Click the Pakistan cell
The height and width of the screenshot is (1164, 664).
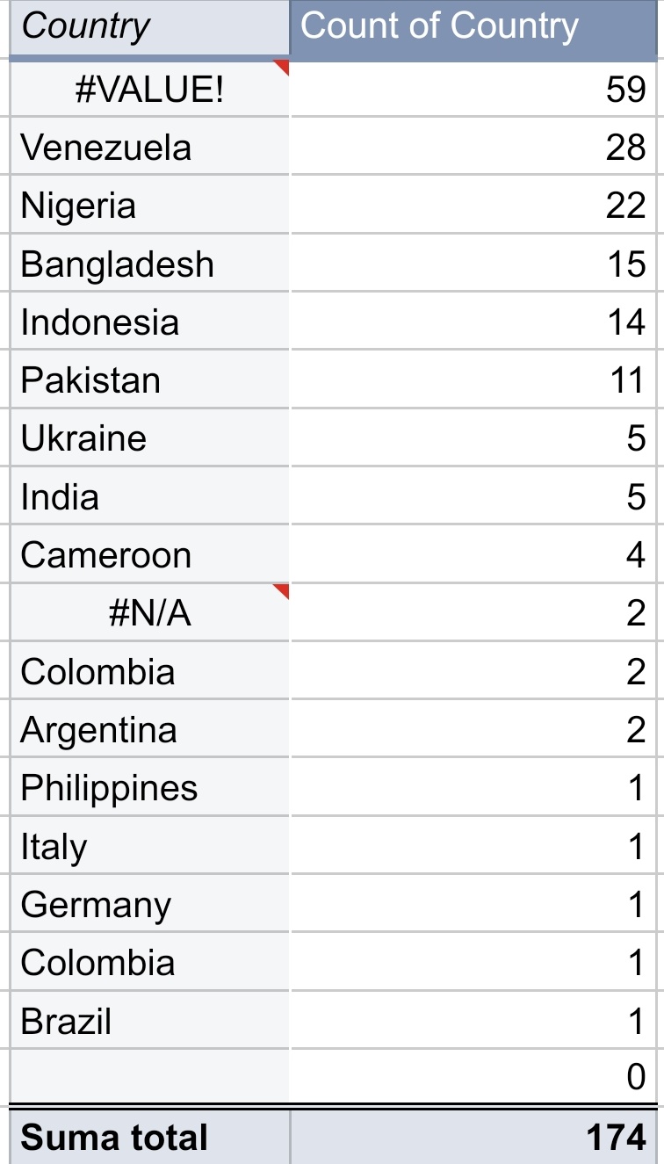click(x=149, y=380)
